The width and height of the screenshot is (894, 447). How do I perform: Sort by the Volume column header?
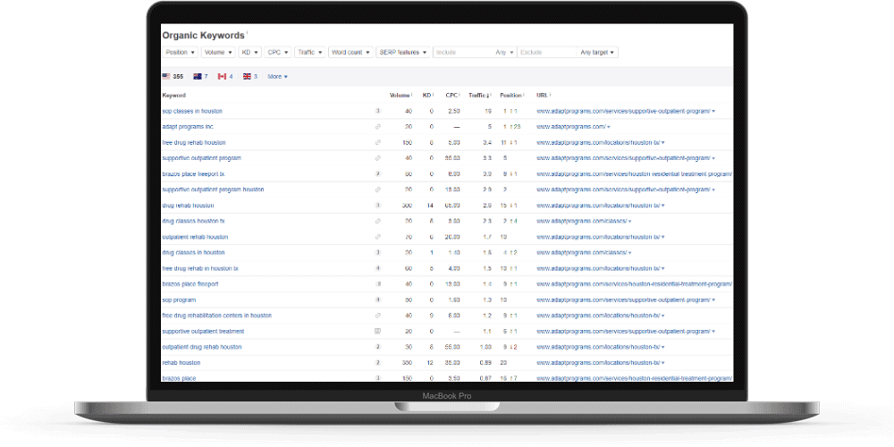[401, 96]
